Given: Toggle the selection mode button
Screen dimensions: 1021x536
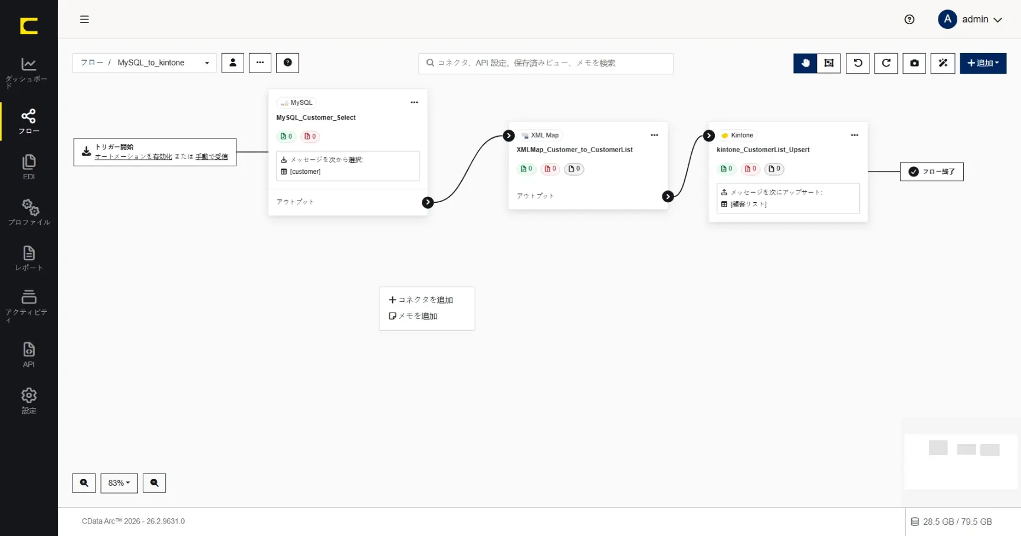Looking at the screenshot, I should click(829, 63).
